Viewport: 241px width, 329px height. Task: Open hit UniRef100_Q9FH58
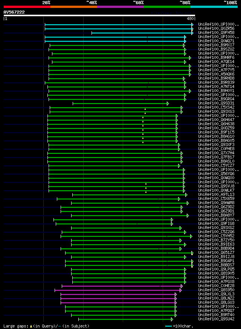216,32
